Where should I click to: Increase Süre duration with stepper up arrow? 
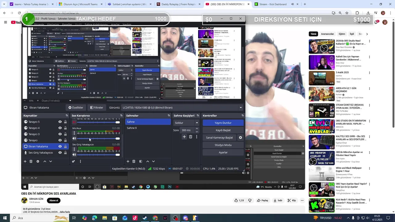tap(197, 129)
